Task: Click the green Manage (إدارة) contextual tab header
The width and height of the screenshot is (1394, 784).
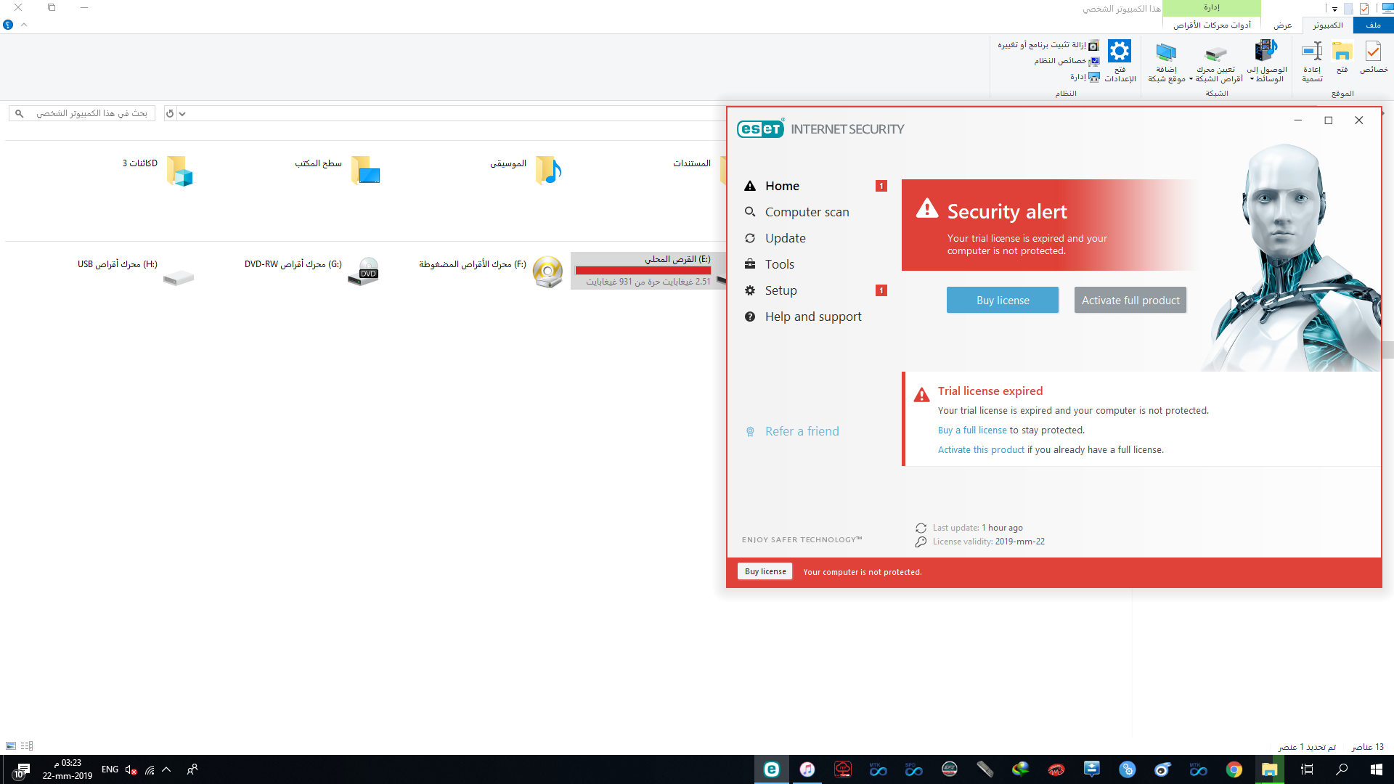Action: pyautogui.click(x=1211, y=7)
